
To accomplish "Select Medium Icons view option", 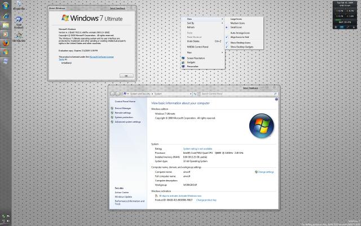I will [237, 23].
